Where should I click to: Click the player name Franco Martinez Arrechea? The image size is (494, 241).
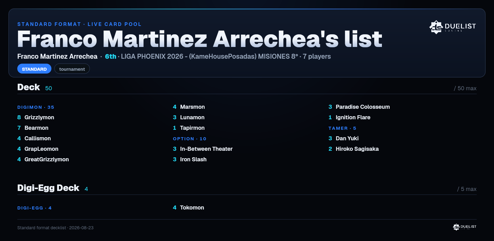click(57, 57)
